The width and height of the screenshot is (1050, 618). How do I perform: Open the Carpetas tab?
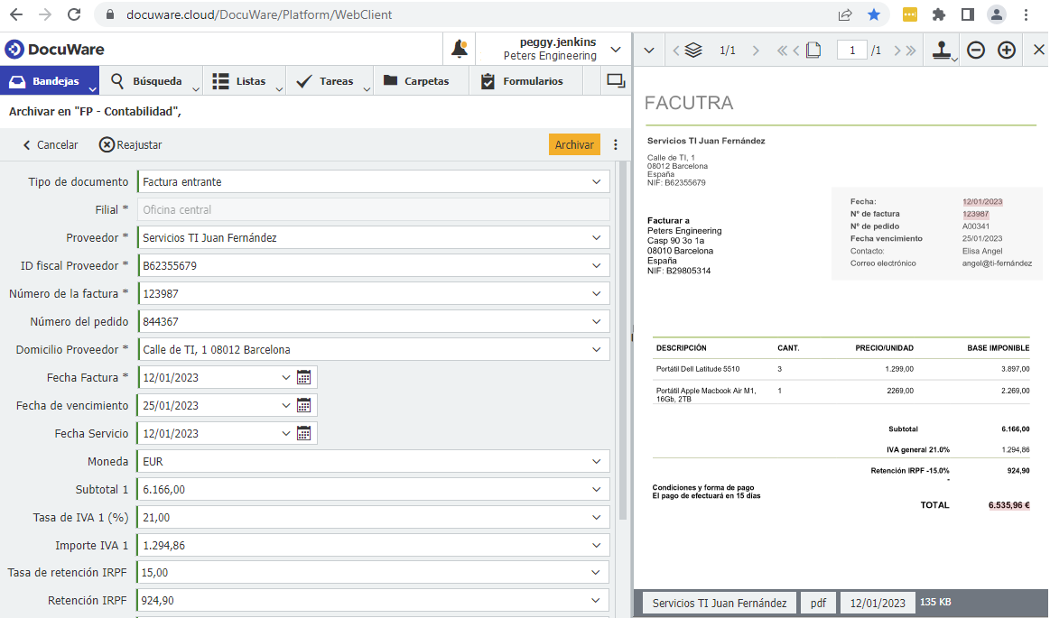(416, 81)
